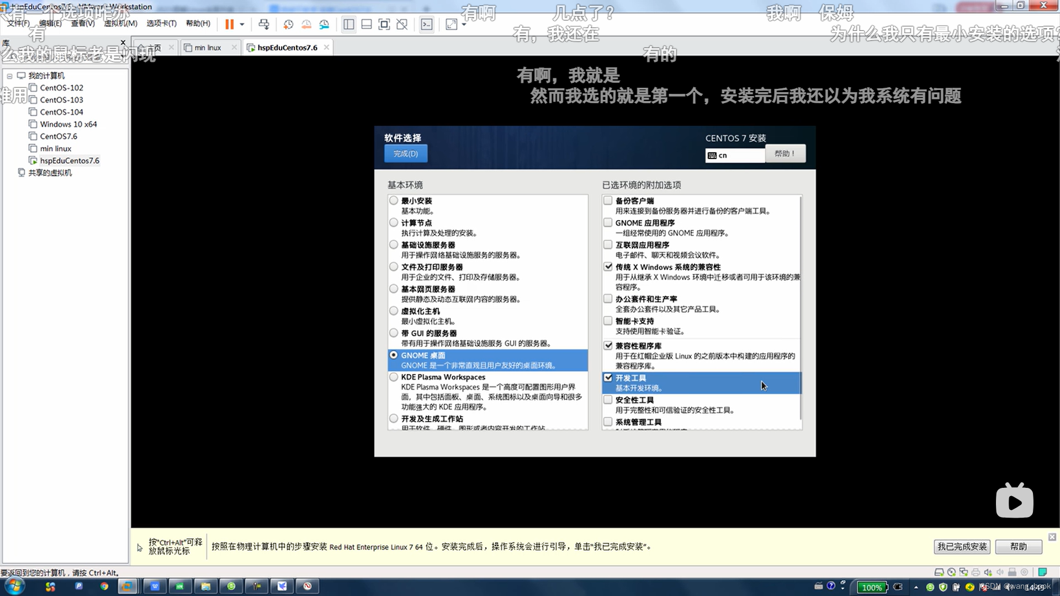Select the 虚拟化主机 radio option
1060x596 pixels.
394,311
